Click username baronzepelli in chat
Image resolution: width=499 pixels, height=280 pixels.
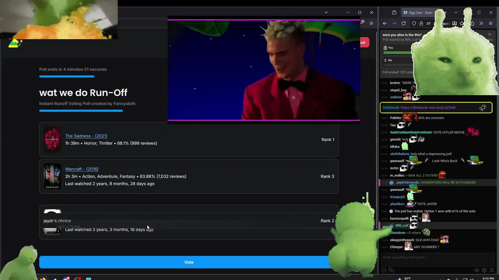tap(399, 219)
